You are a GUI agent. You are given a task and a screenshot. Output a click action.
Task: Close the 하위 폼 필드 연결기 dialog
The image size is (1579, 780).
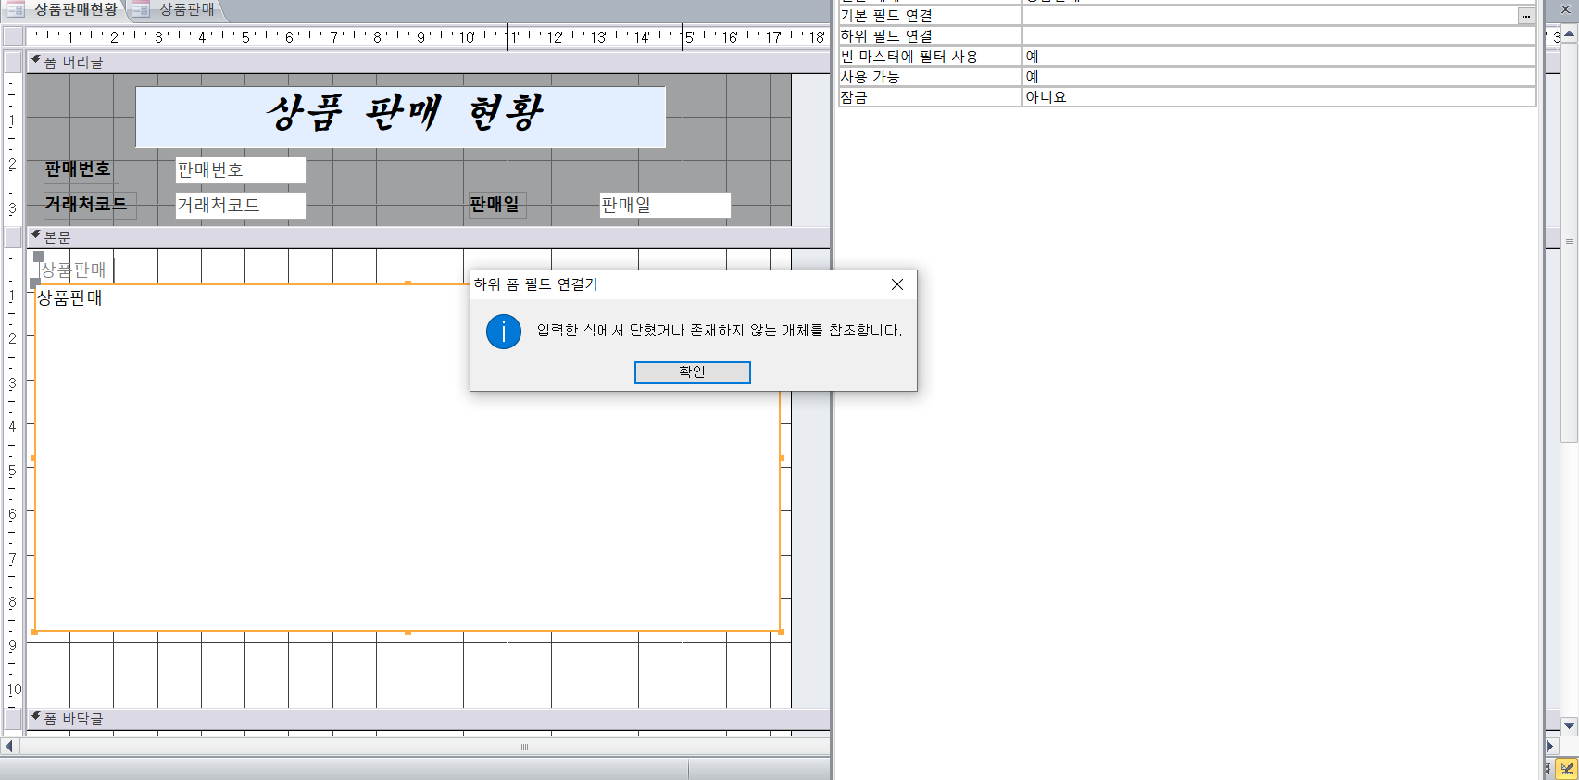click(x=896, y=284)
